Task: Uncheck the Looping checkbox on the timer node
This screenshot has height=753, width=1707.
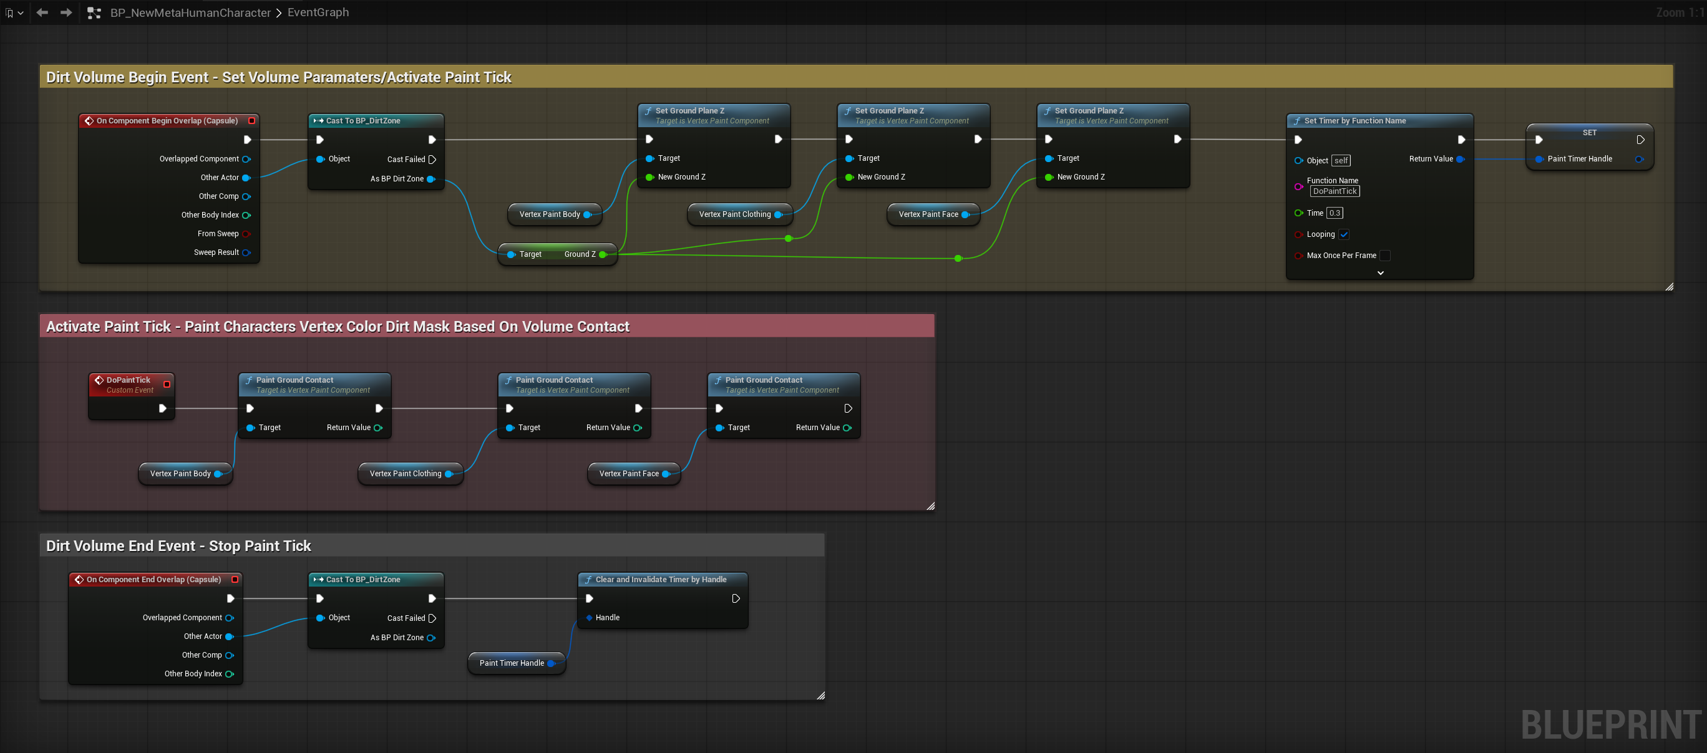Action: click(1345, 234)
